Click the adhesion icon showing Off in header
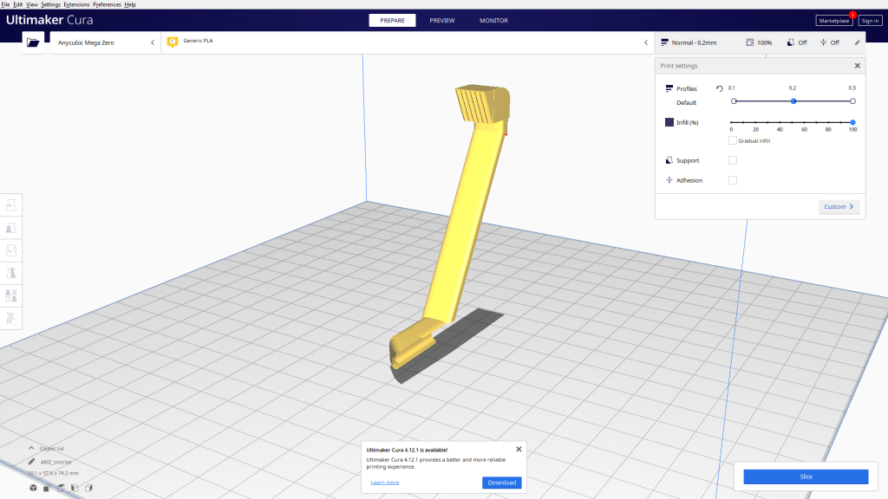Image resolution: width=888 pixels, height=499 pixels. point(824,42)
